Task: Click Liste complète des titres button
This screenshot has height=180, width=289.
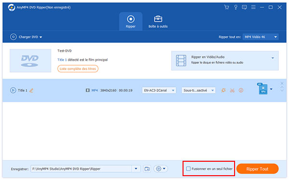Action: click(x=78, y=69)
